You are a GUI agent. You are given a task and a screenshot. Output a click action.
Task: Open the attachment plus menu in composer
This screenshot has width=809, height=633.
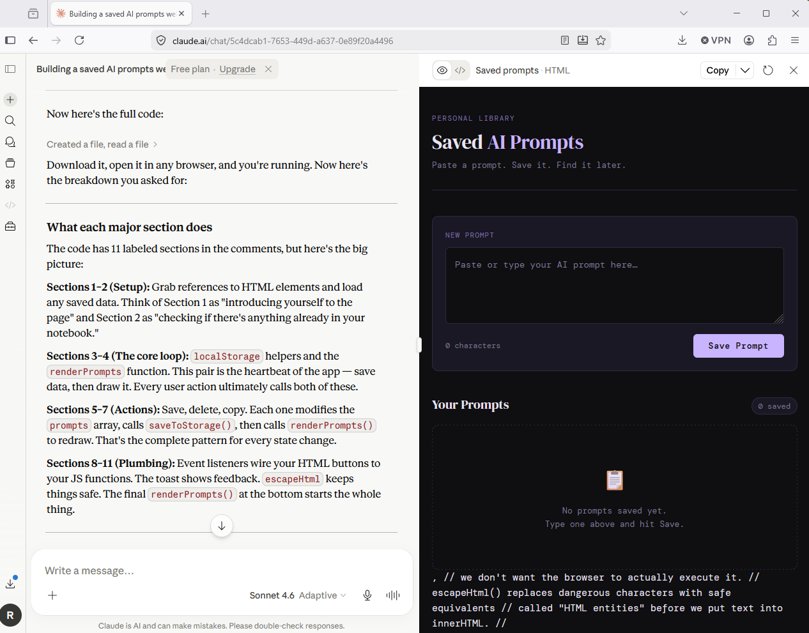(x=52, y=595)
